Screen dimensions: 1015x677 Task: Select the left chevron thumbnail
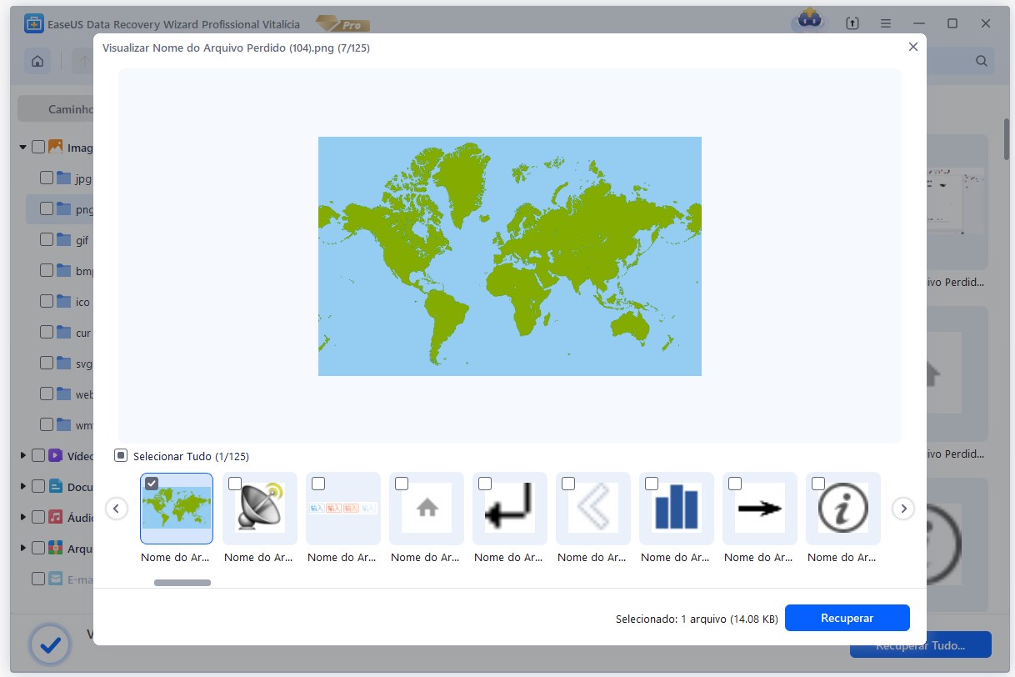tap(593, 508)
